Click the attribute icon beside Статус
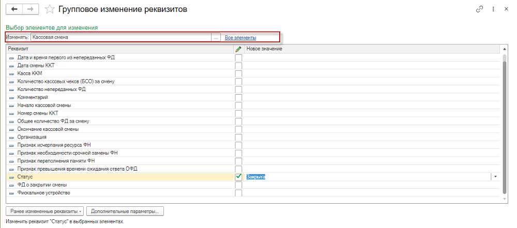Screen dimensions: 517x228 coord(12,177)
